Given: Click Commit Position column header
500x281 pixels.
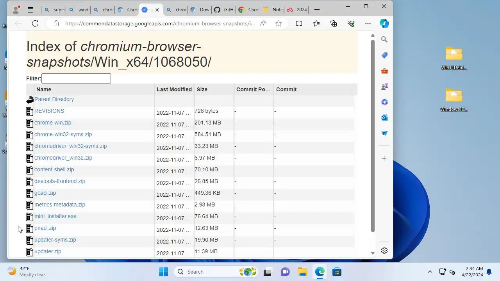Looking at the screenshot, I should 254,89.
